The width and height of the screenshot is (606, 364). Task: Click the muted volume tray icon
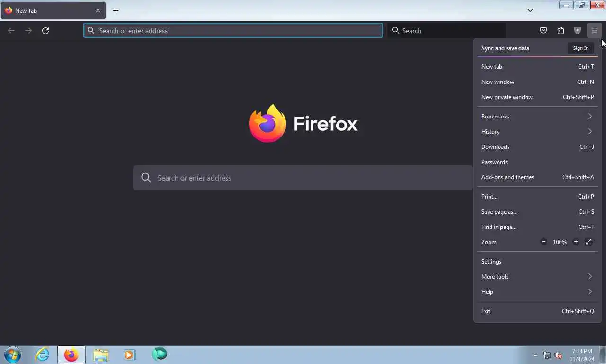[x=558, y=355]
